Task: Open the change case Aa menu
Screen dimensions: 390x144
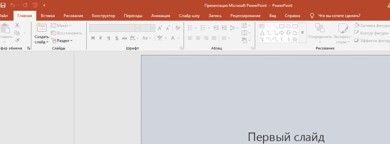Action: [x=146, y=38]
